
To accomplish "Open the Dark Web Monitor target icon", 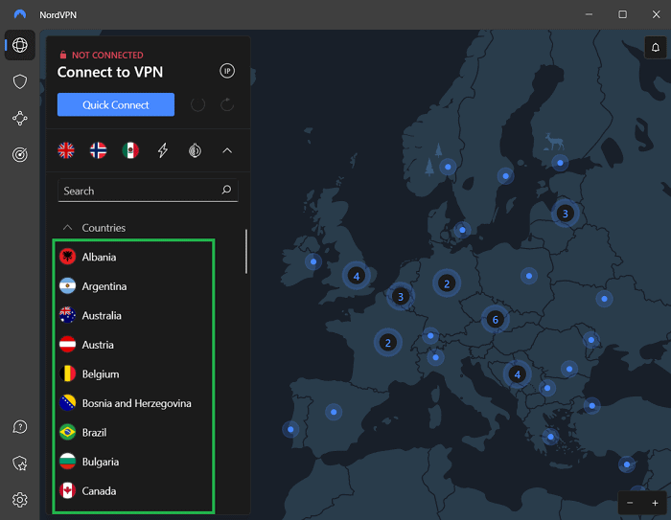I will click(x=20, y=154).
